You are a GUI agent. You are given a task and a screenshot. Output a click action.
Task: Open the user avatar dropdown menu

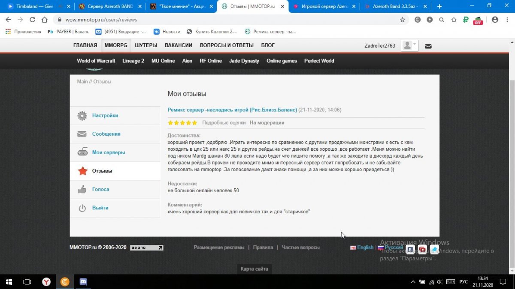[x=409, y=46]
